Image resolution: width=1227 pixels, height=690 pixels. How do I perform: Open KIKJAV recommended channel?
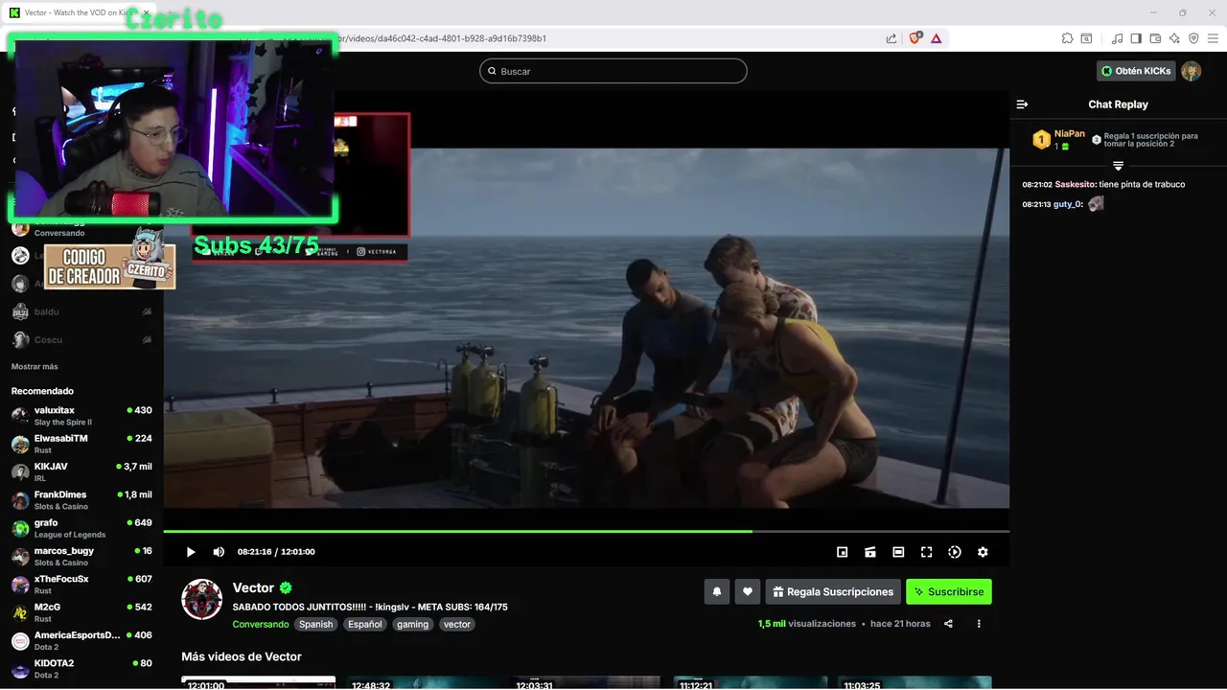[x=81, y=471]
